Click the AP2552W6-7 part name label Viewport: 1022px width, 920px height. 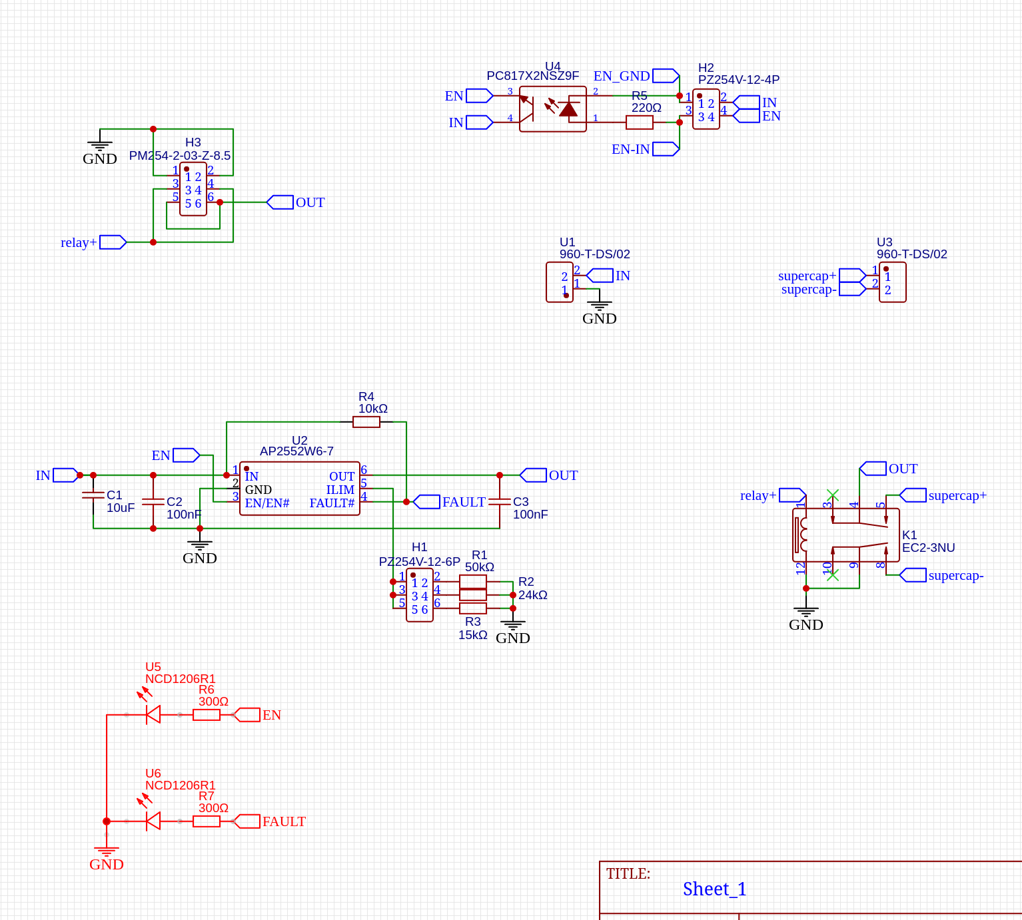click(296, 451)
